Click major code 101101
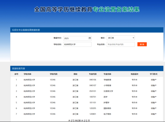This screenshot has height=122, width=165. click(93, 103)
